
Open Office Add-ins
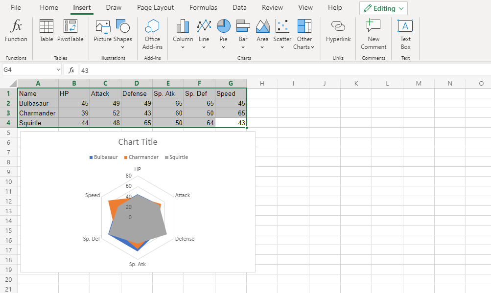[x=152, y=33]
